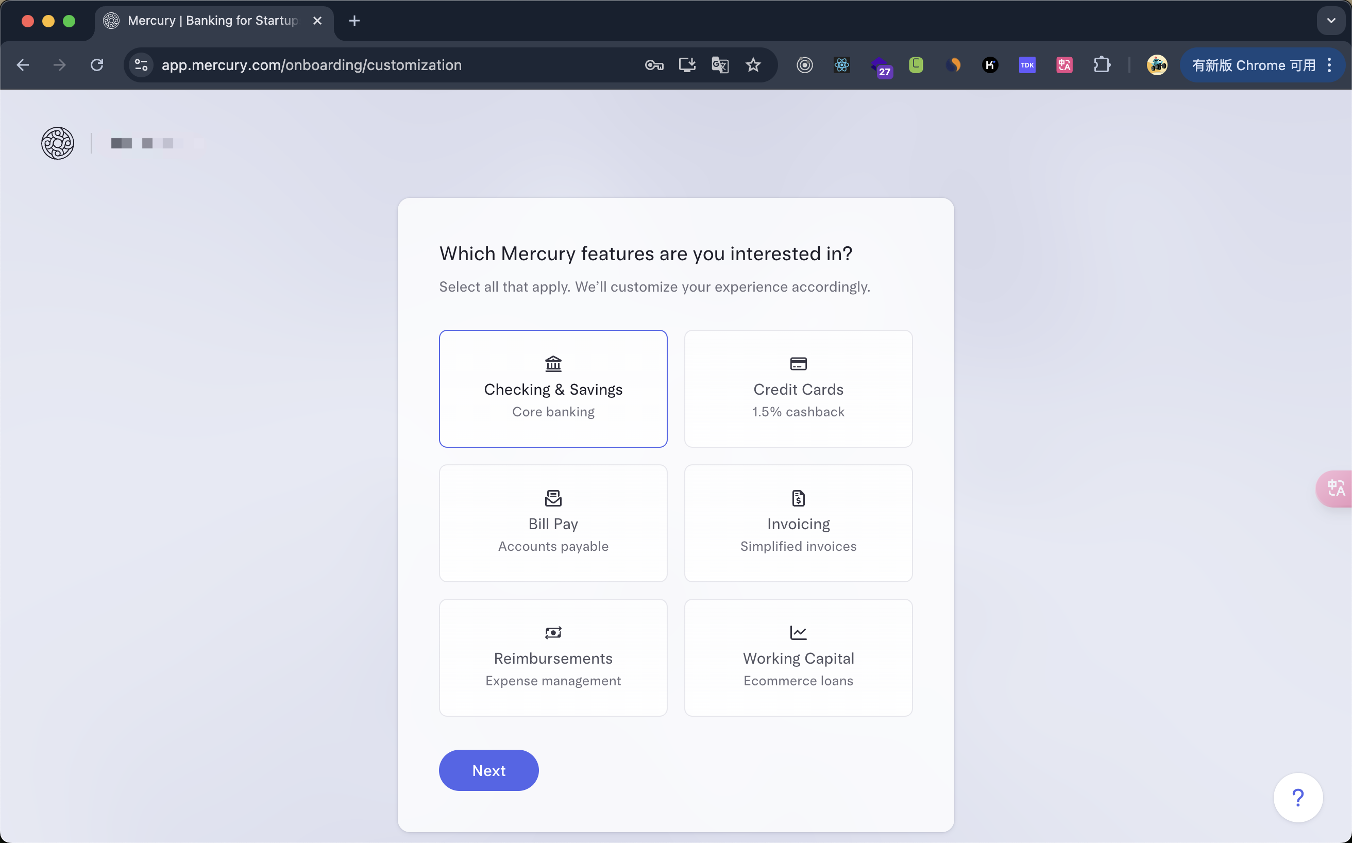Bookmark this page with the star icon
1352x843 pixels.
(753, 65)
